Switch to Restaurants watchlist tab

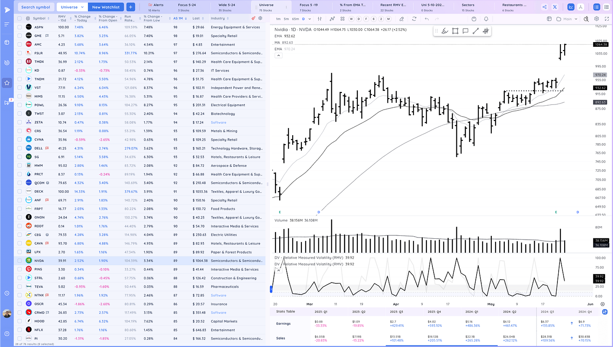click(x=514, y=7)
